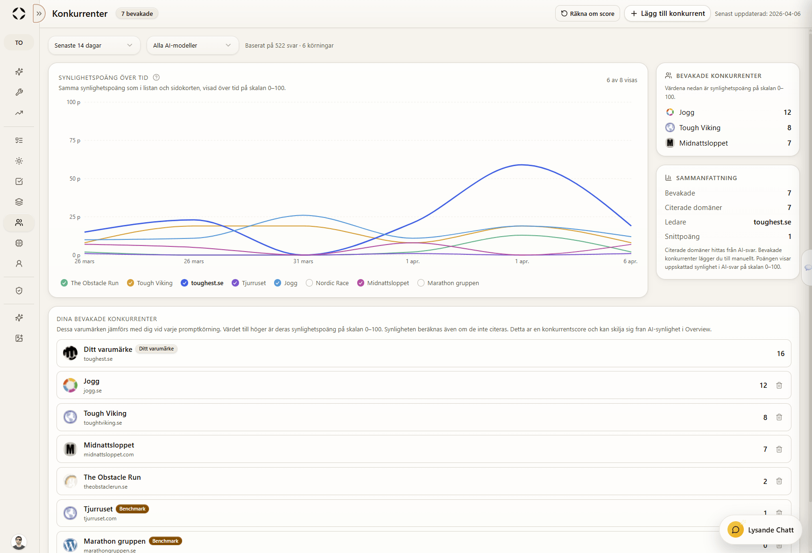812x553 pixels.
Task: Open the AI sparkles panel in the sidebar
Action: 19,71
